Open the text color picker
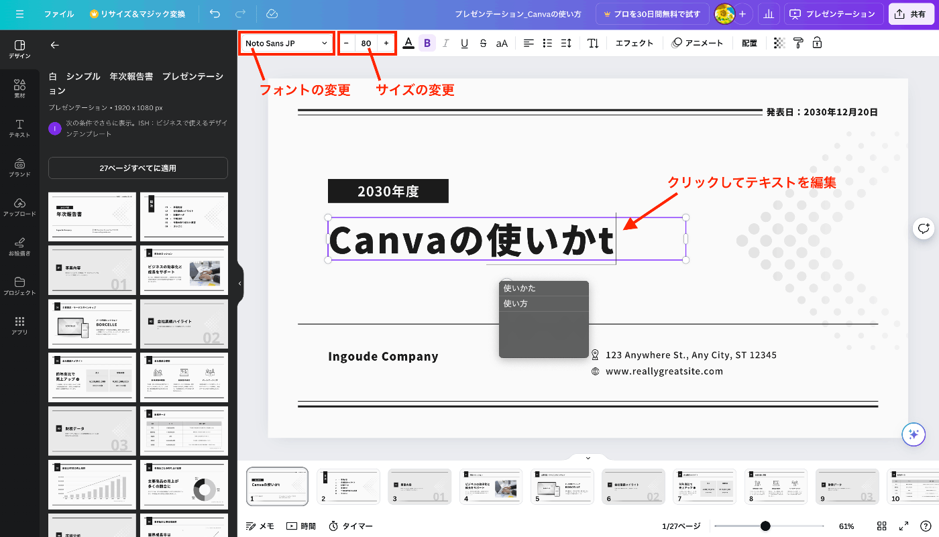This screenshot has height=537, width=939. tap(408, 43)
